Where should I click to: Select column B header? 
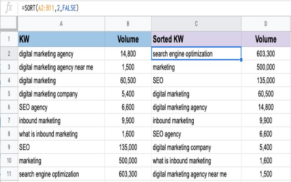tap(128, 23)
